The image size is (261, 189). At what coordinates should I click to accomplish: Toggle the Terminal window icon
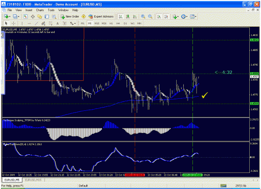(x=47, y=16)
